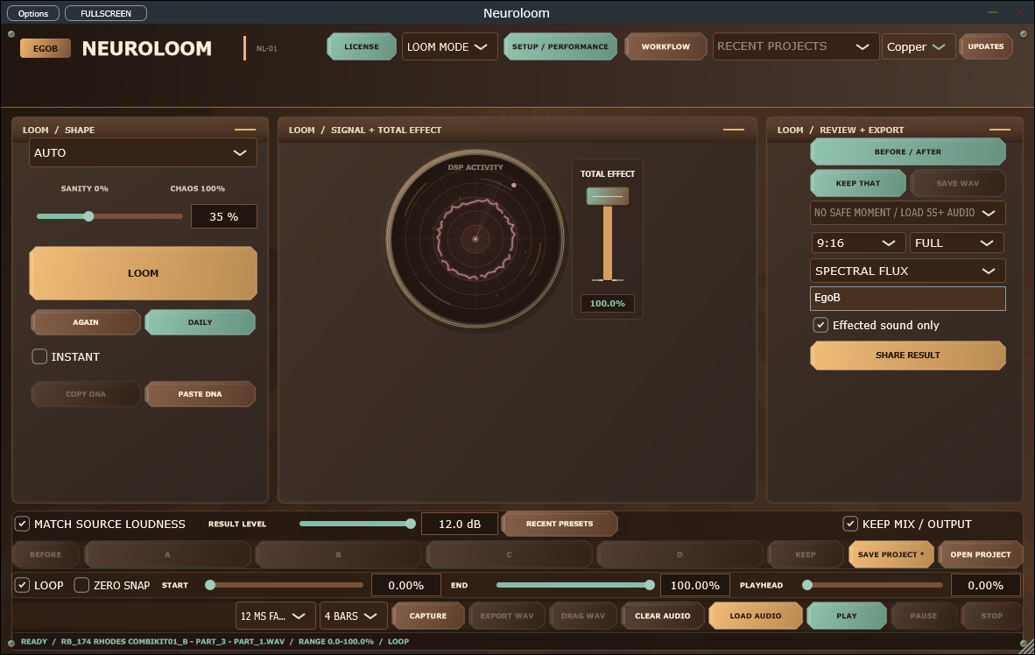This screenshot has width=1035, height=655.
Task: Open the FULL dropdown
Action: [x=956, y=243]
